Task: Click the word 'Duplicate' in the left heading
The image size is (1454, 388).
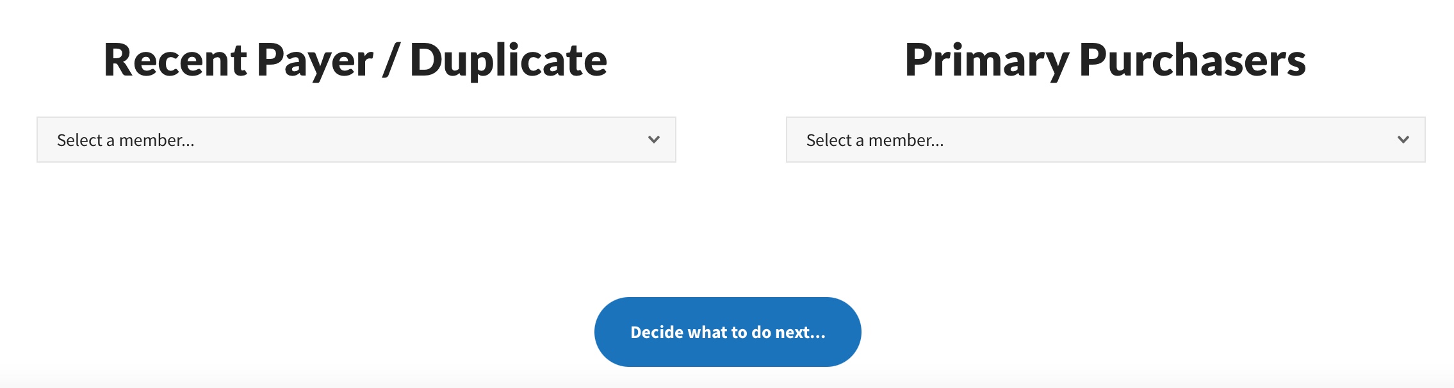Action: pos(508,60)
